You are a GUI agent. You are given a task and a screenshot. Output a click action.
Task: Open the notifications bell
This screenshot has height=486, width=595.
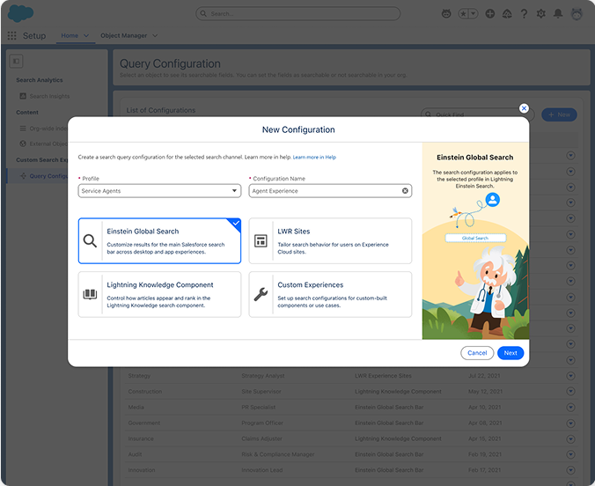pos(558,14)
